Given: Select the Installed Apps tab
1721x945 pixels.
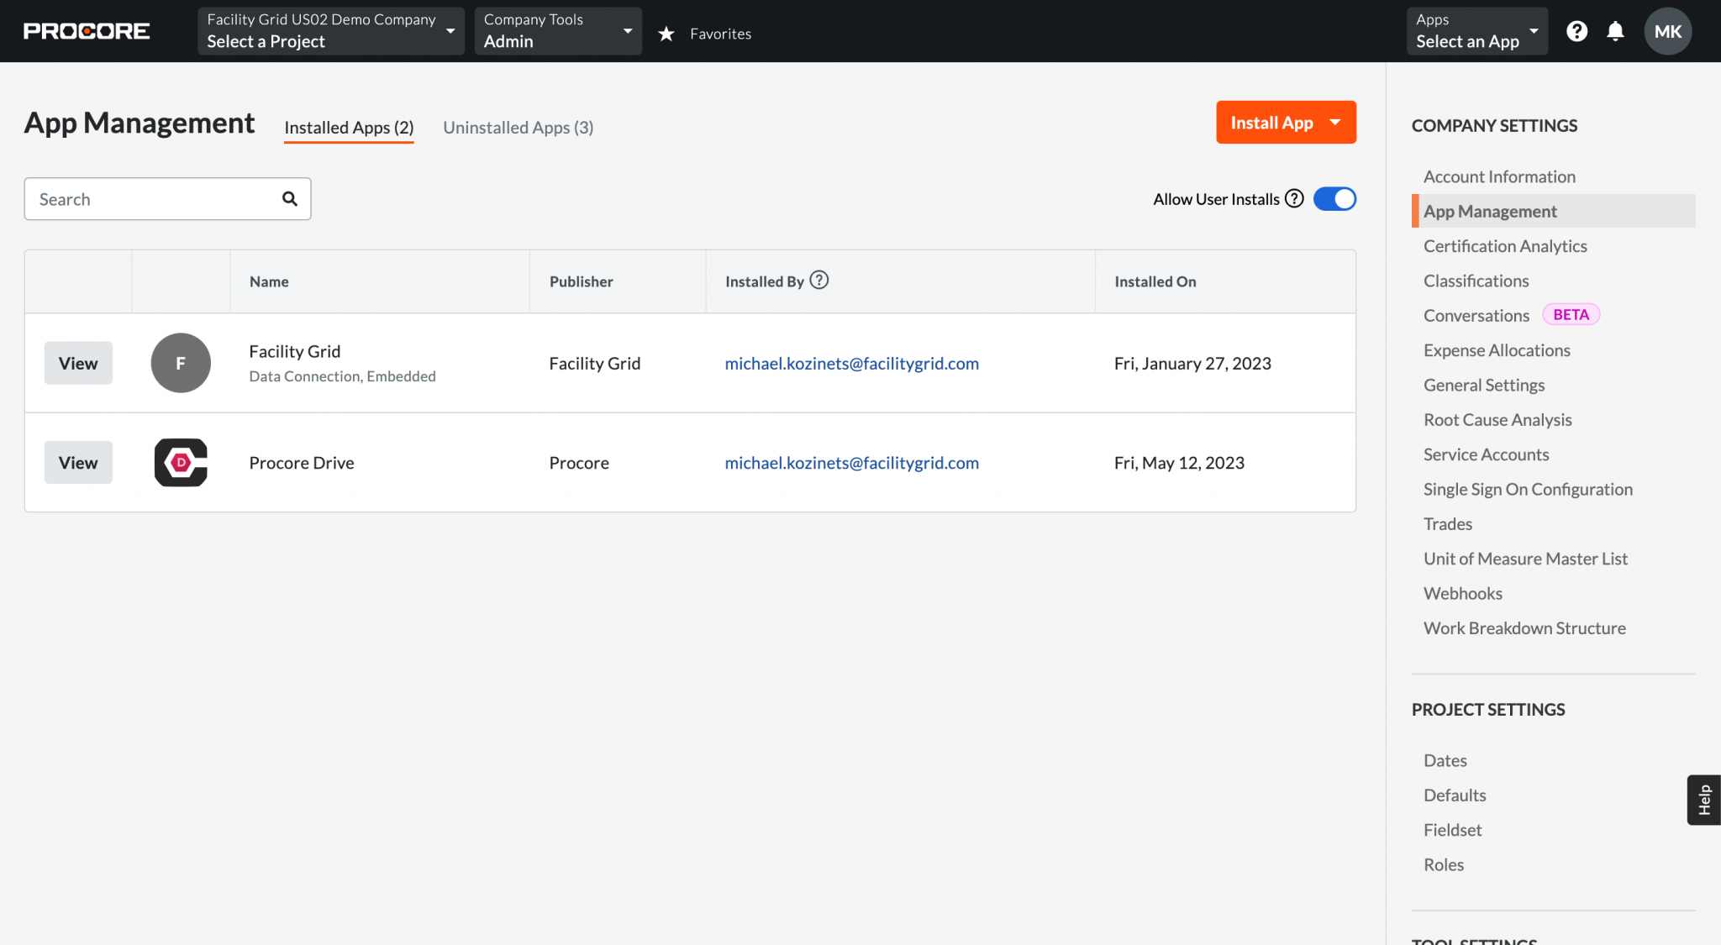Looking at the screenshot, I should click(x=348, y=127).
